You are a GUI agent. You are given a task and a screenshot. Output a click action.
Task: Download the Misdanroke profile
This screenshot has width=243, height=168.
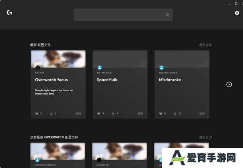[175, 114]
